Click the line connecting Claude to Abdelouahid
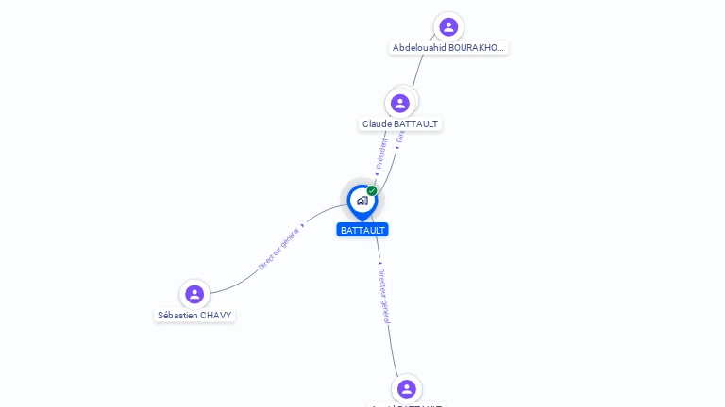Viewport: 725px width, 407px height. (x=419, y=67)
